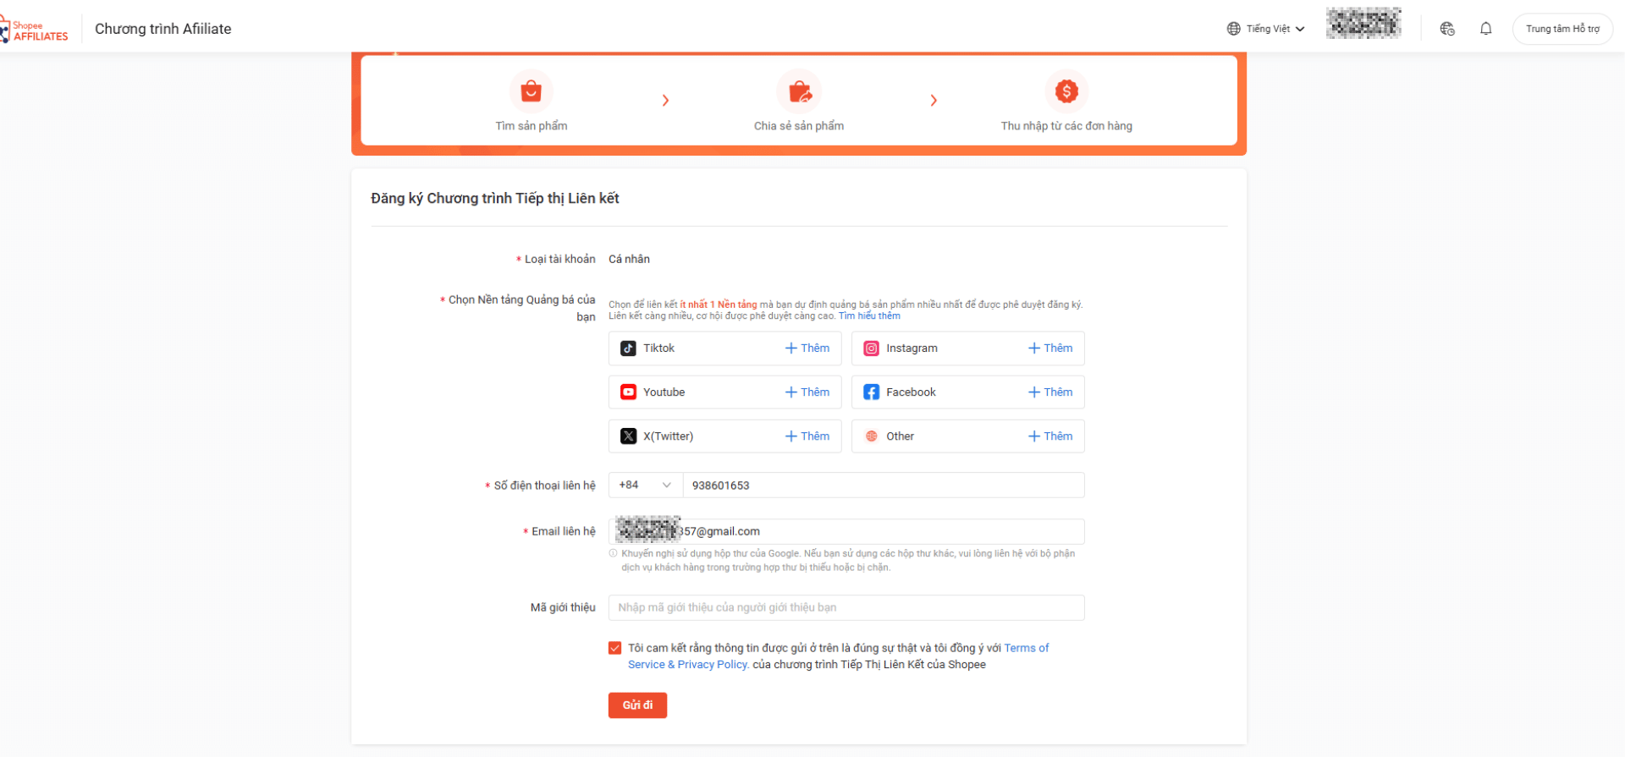Viewport: 1625px width, 757px height.
Task: Click the notification bell icon
Action: [1485, 29]
